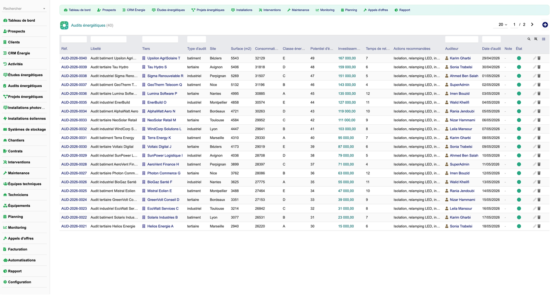
Task: Delete audit AUD-2026-0040 with trash icon
Action: (x=539, y=58)
